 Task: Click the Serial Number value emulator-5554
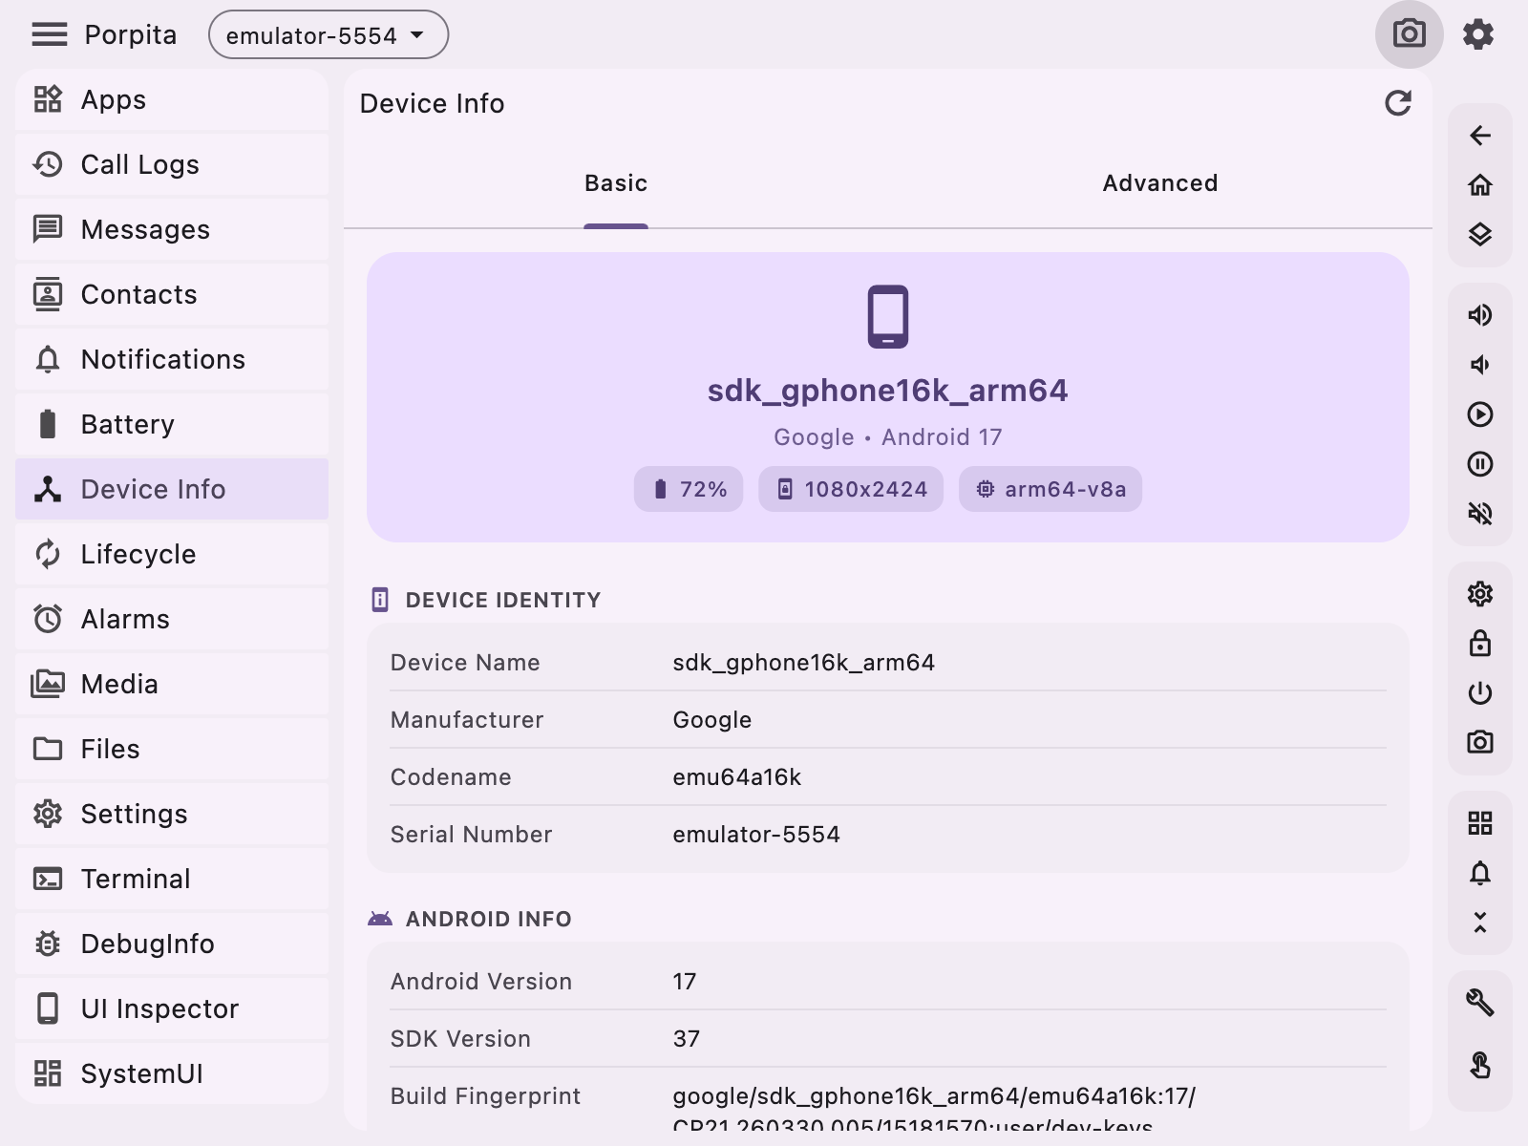(755, 835)
